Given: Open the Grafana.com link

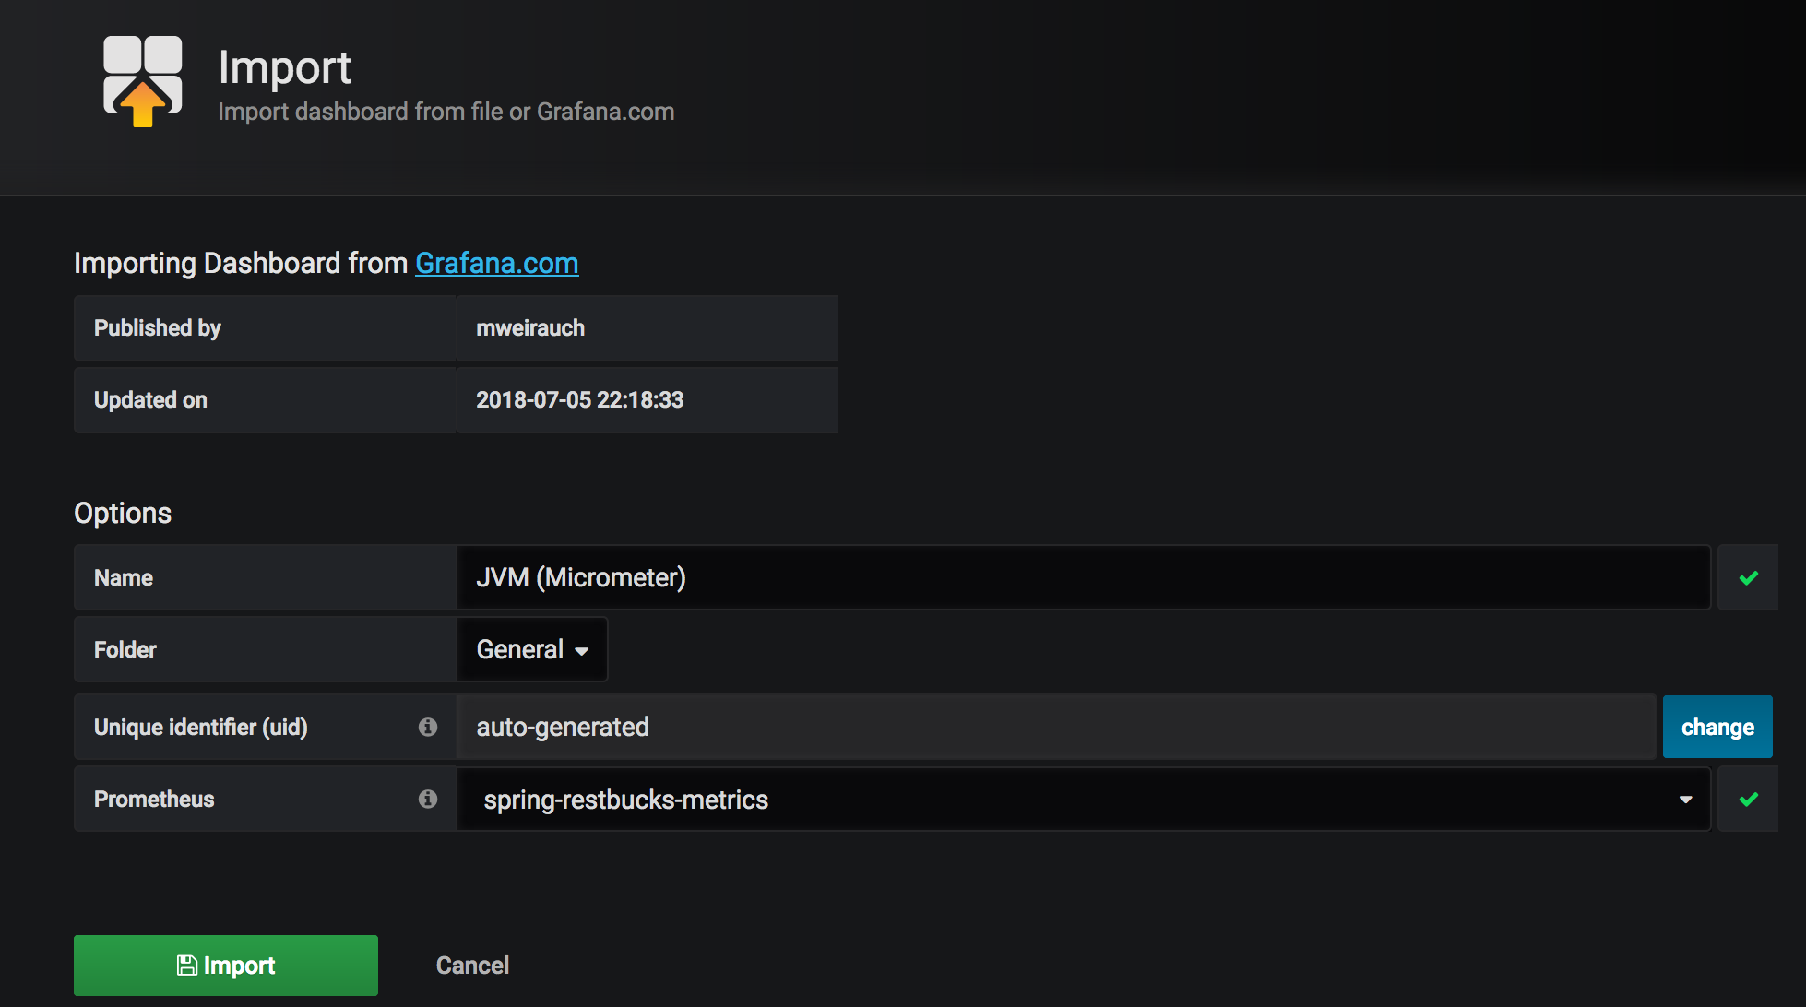Looking at the screenshot, I should (497, 263).
